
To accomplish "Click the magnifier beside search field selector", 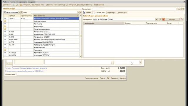I will click(21, 12).
